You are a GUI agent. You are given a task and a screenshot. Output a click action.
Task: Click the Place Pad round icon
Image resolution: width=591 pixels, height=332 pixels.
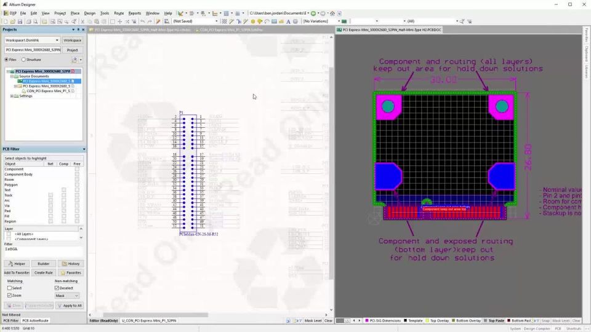tap(253, 22)
